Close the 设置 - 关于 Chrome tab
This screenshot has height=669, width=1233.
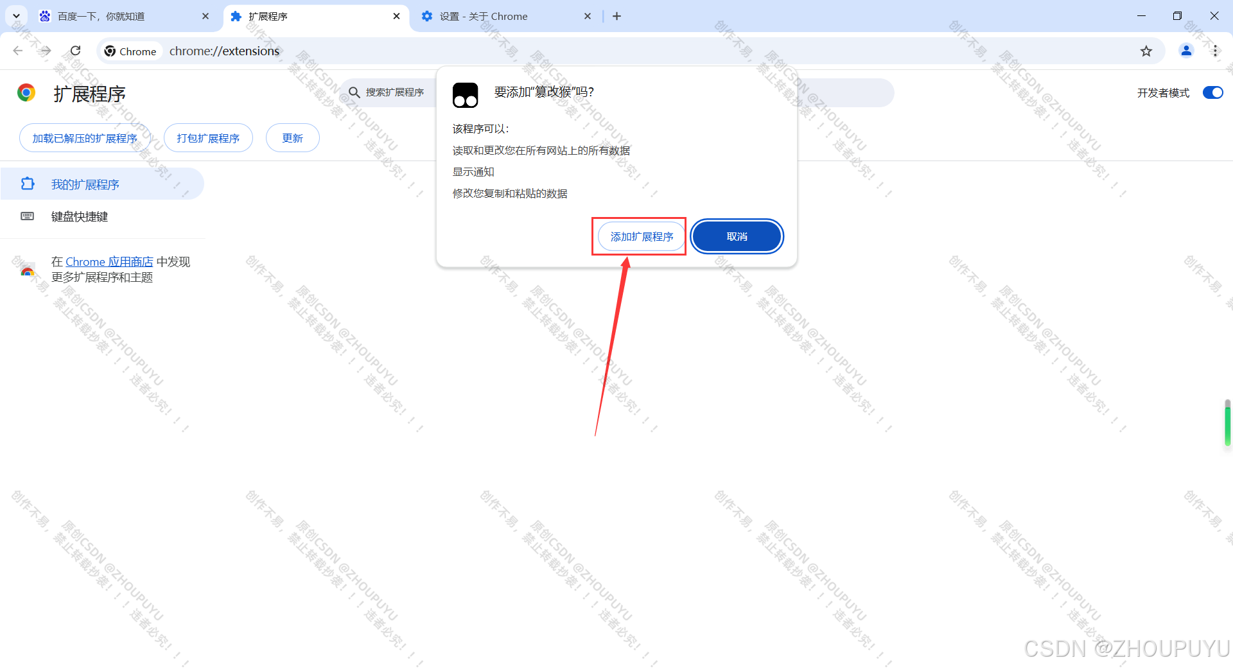[x=587, y=16]
